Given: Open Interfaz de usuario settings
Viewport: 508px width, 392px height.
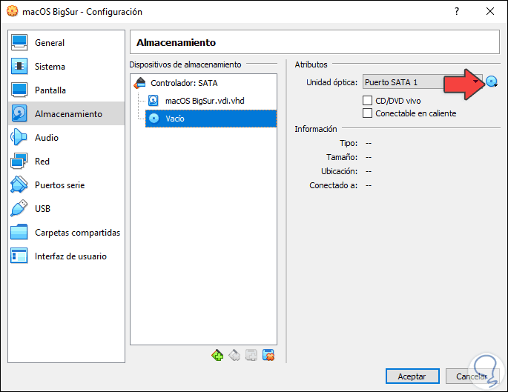Looking at the screenshot, I should point(67,256).
